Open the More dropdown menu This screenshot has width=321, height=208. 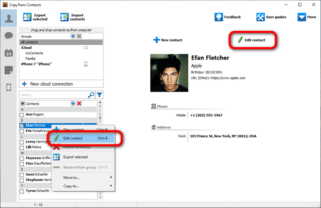pyautogui.click(x=306, y=17)
